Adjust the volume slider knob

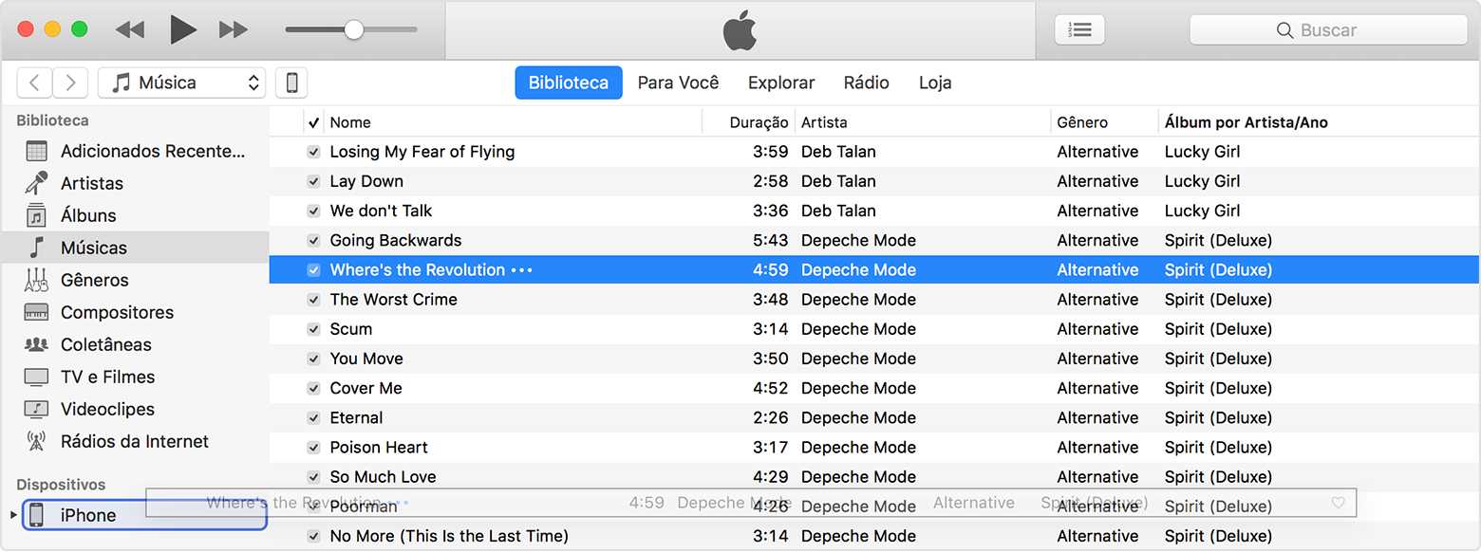point(353,29)
